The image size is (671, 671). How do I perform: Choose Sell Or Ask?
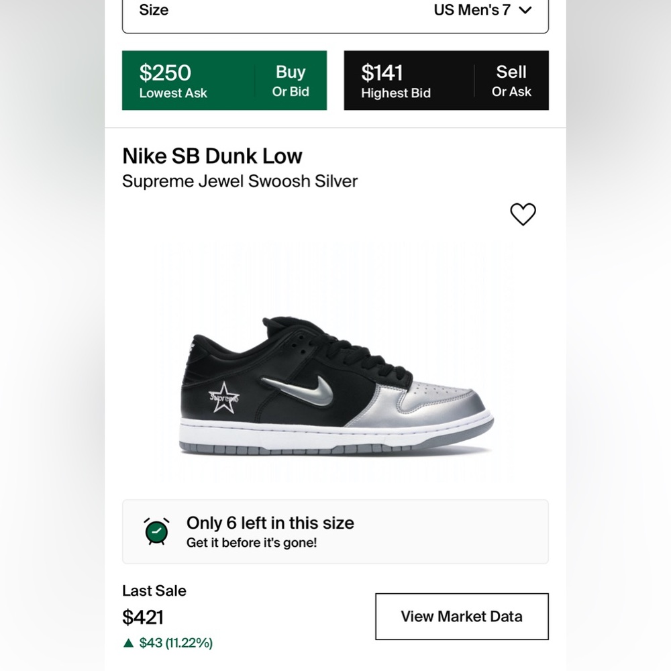[511, 81]
